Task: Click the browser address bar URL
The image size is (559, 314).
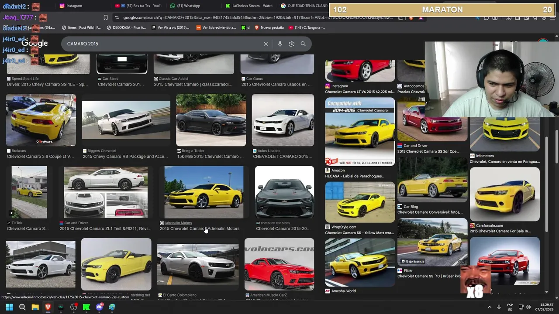Action: [x=258, y=17]
